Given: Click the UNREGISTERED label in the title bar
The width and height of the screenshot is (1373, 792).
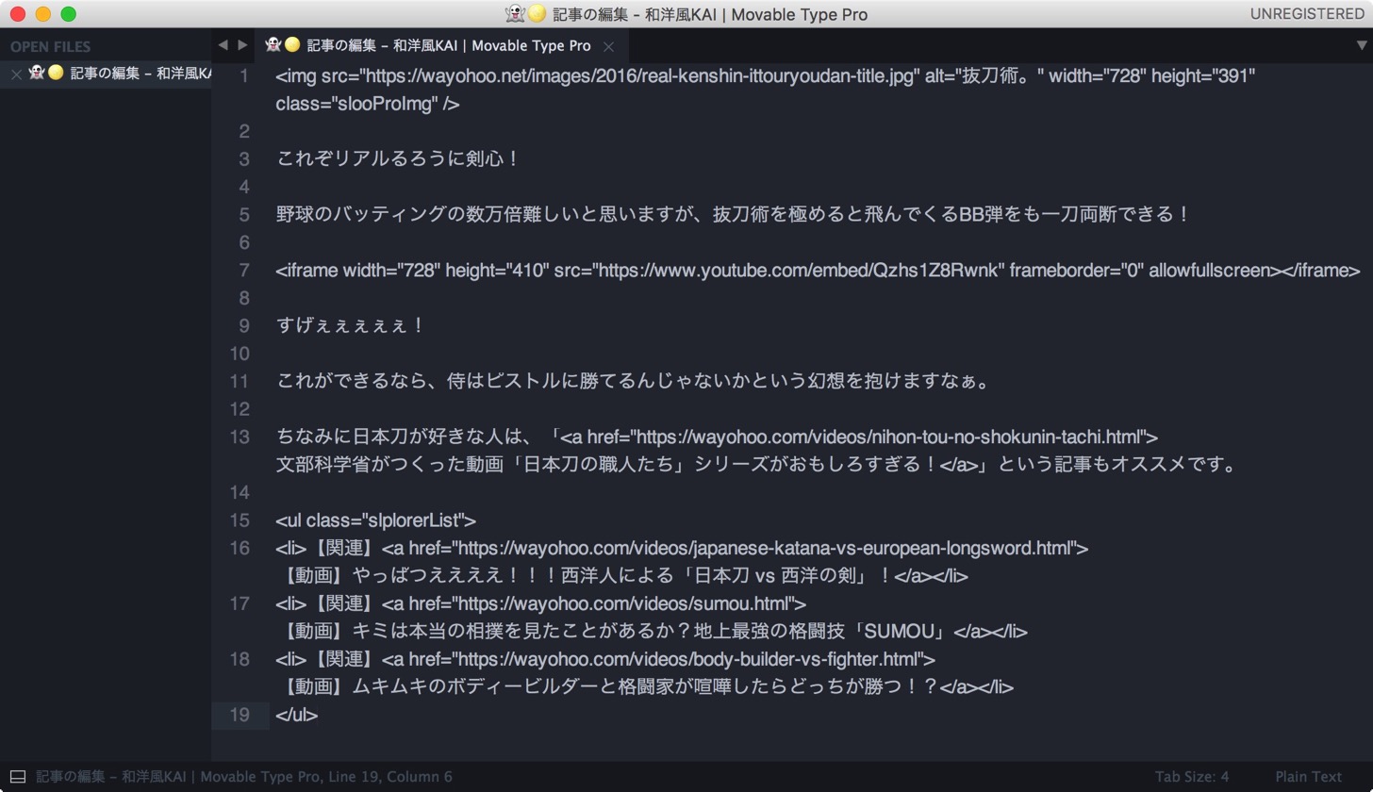Looking at the screenshot, I should pos(1306,14).
